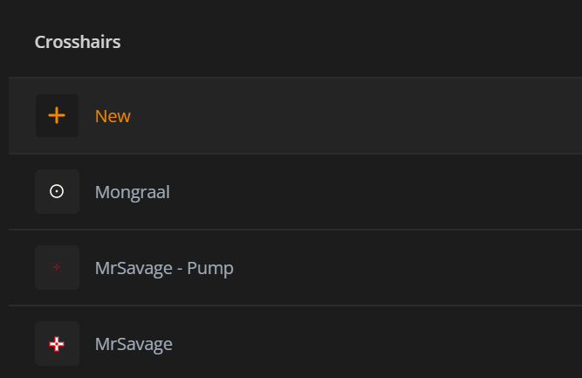Load the Mongraal crosshair preset
This screenshot has width=582, height=378.
pyautogui.click(x=132, y=192)
